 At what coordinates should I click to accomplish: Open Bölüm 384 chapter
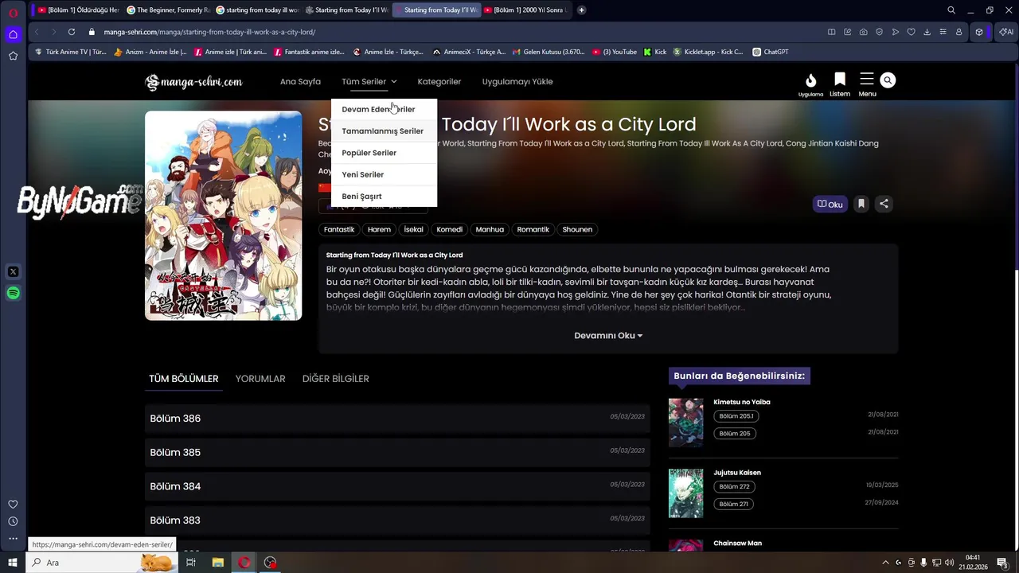(397, 486)
